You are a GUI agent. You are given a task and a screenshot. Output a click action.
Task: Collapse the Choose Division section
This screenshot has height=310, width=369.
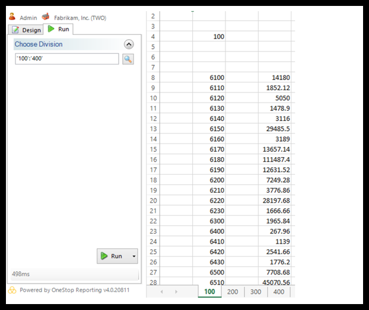point(129,44)
